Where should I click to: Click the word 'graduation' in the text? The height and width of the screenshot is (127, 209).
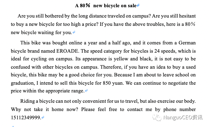[x=22, y=83]
